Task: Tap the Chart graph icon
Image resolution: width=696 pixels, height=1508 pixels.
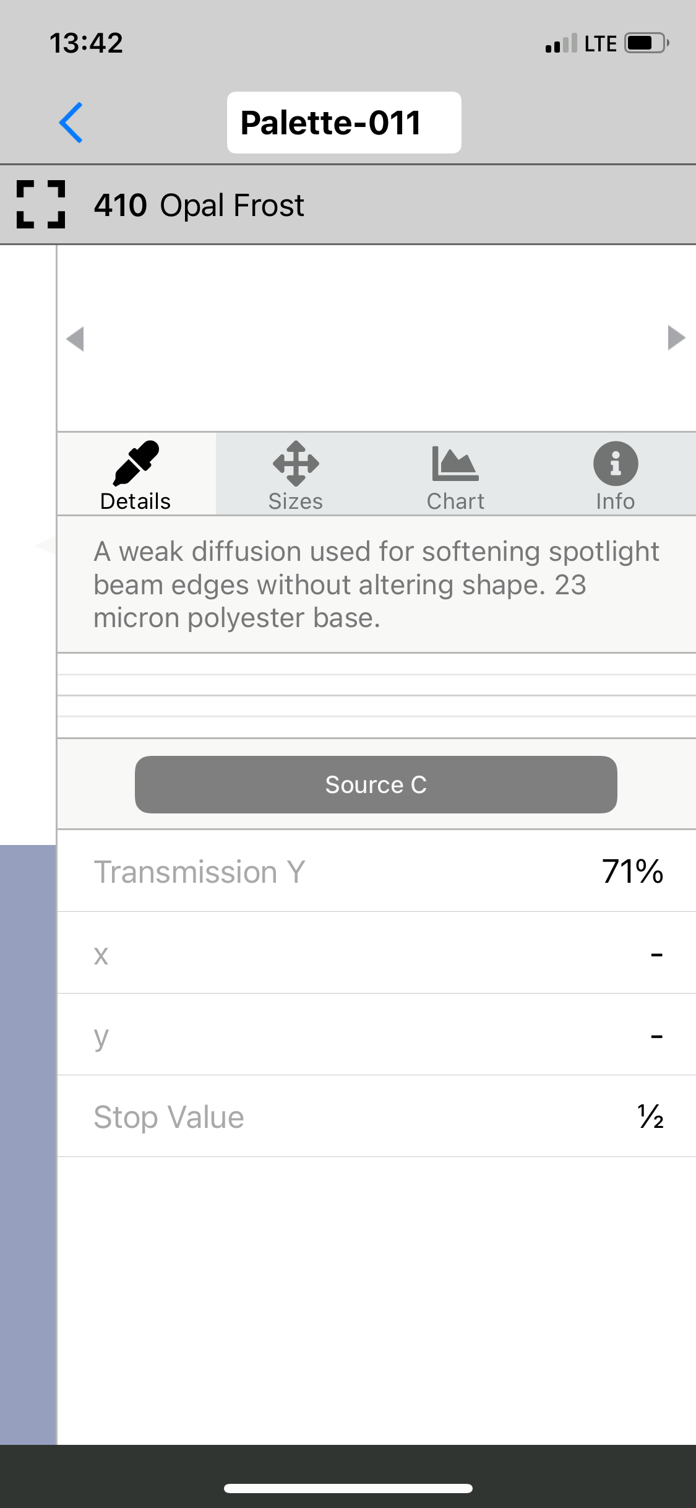Action: click(x=455, y=463)
